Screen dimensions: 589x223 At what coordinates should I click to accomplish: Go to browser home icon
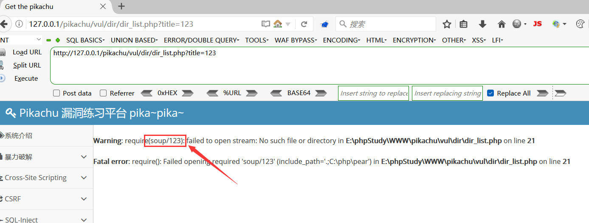pos(502,24)
